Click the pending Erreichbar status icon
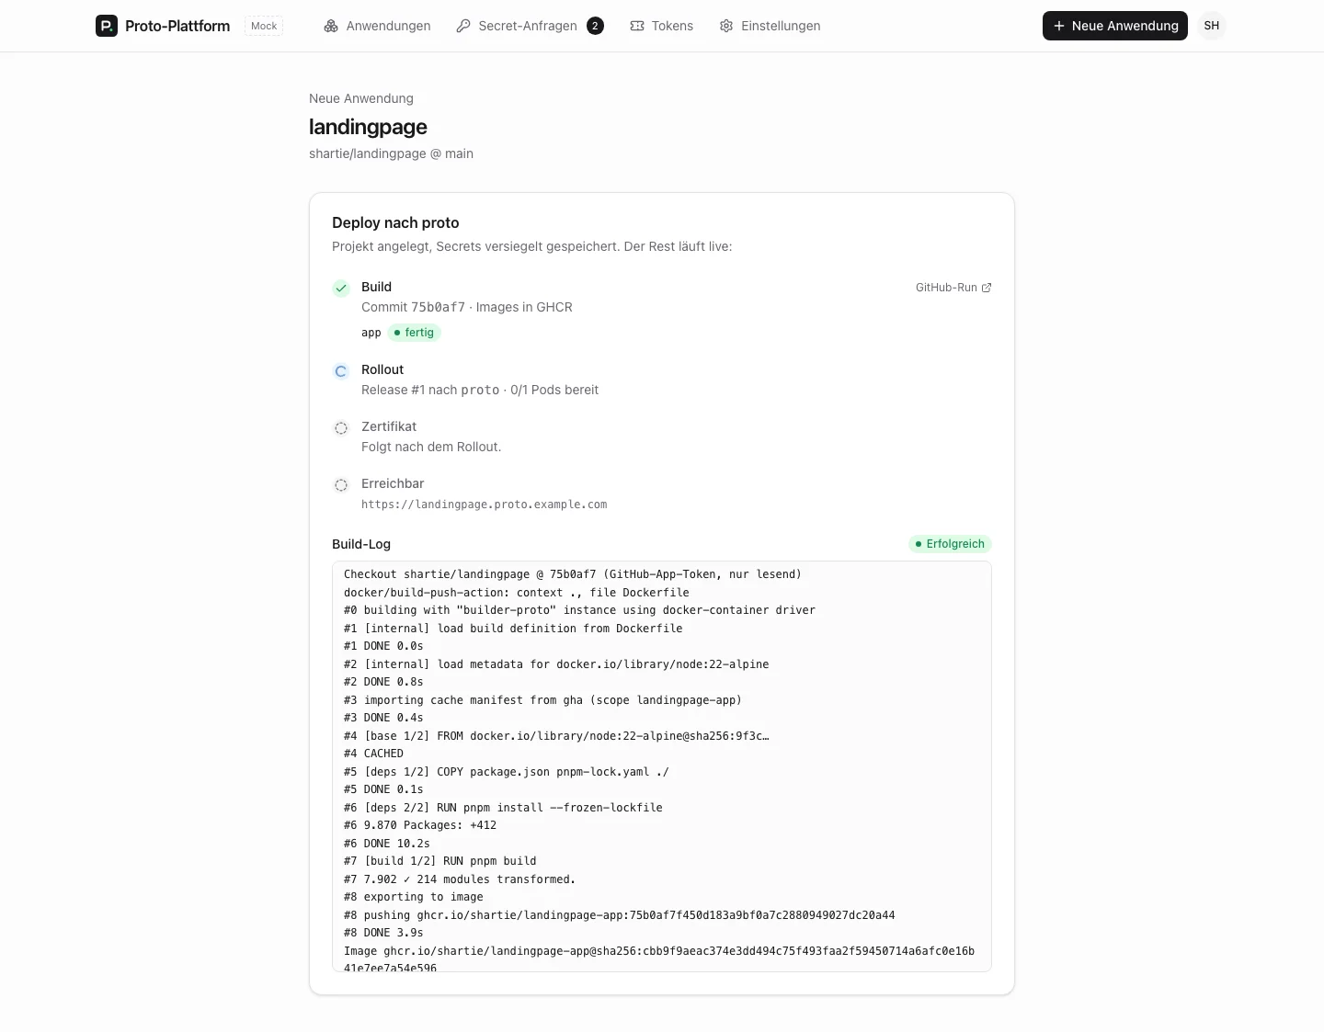The width and height of the screenshot is (1324, 1032). point(341,485)
